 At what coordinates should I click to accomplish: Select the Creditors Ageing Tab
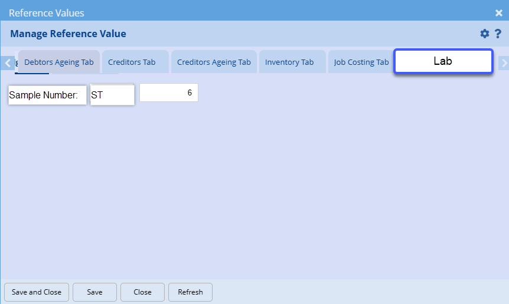coord(214,62)
